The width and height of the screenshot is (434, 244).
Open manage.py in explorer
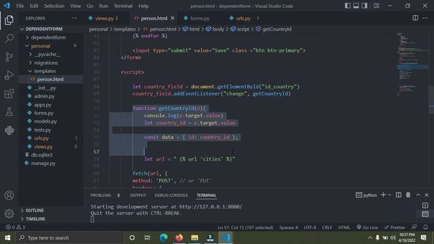[x=43, y=163]
